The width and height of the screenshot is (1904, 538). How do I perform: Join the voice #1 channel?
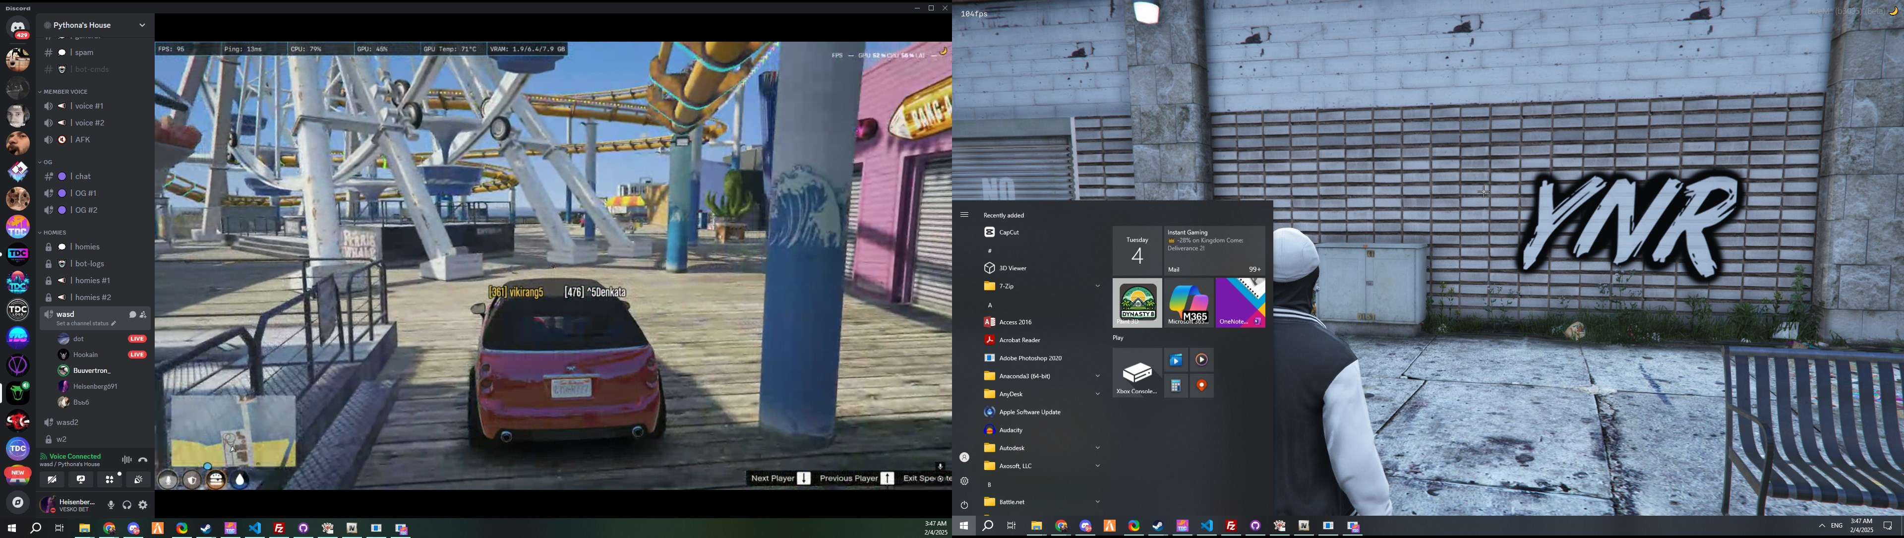pos(89,107)
